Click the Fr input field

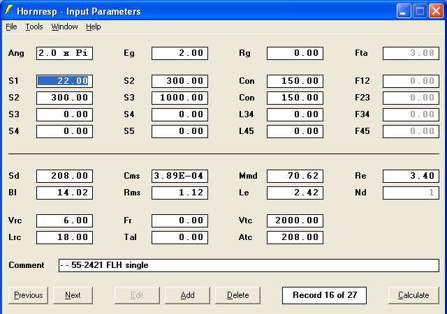coord(180,220)
